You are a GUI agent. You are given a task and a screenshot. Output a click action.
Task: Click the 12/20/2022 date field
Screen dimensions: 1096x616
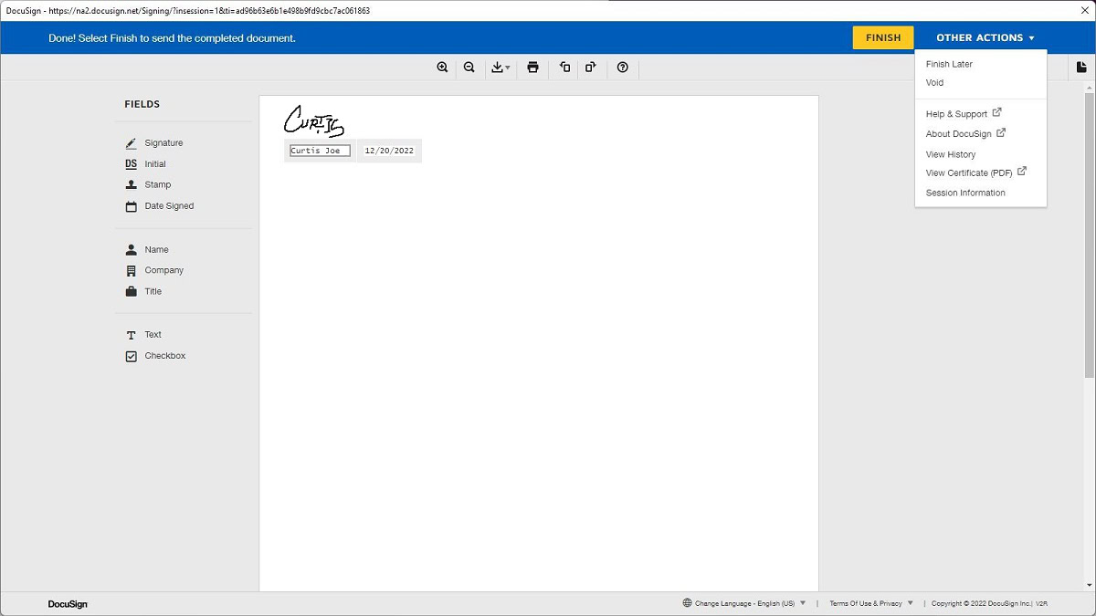coord(389,151)
